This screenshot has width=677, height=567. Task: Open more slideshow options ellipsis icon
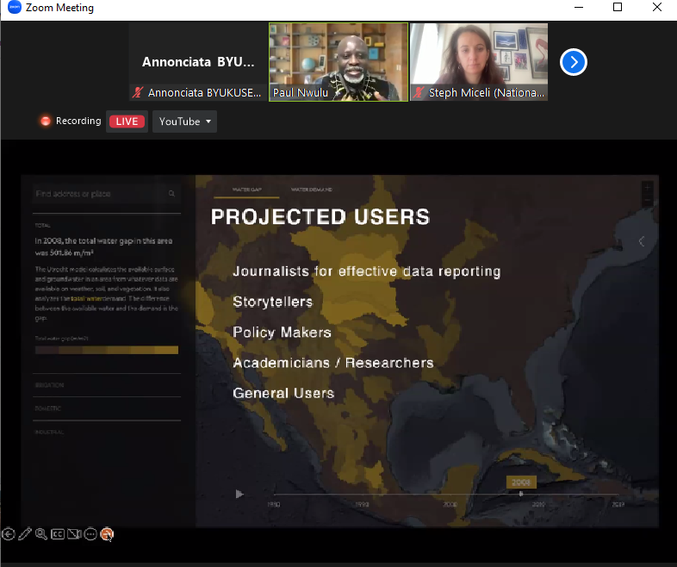[x=90, y=534]
